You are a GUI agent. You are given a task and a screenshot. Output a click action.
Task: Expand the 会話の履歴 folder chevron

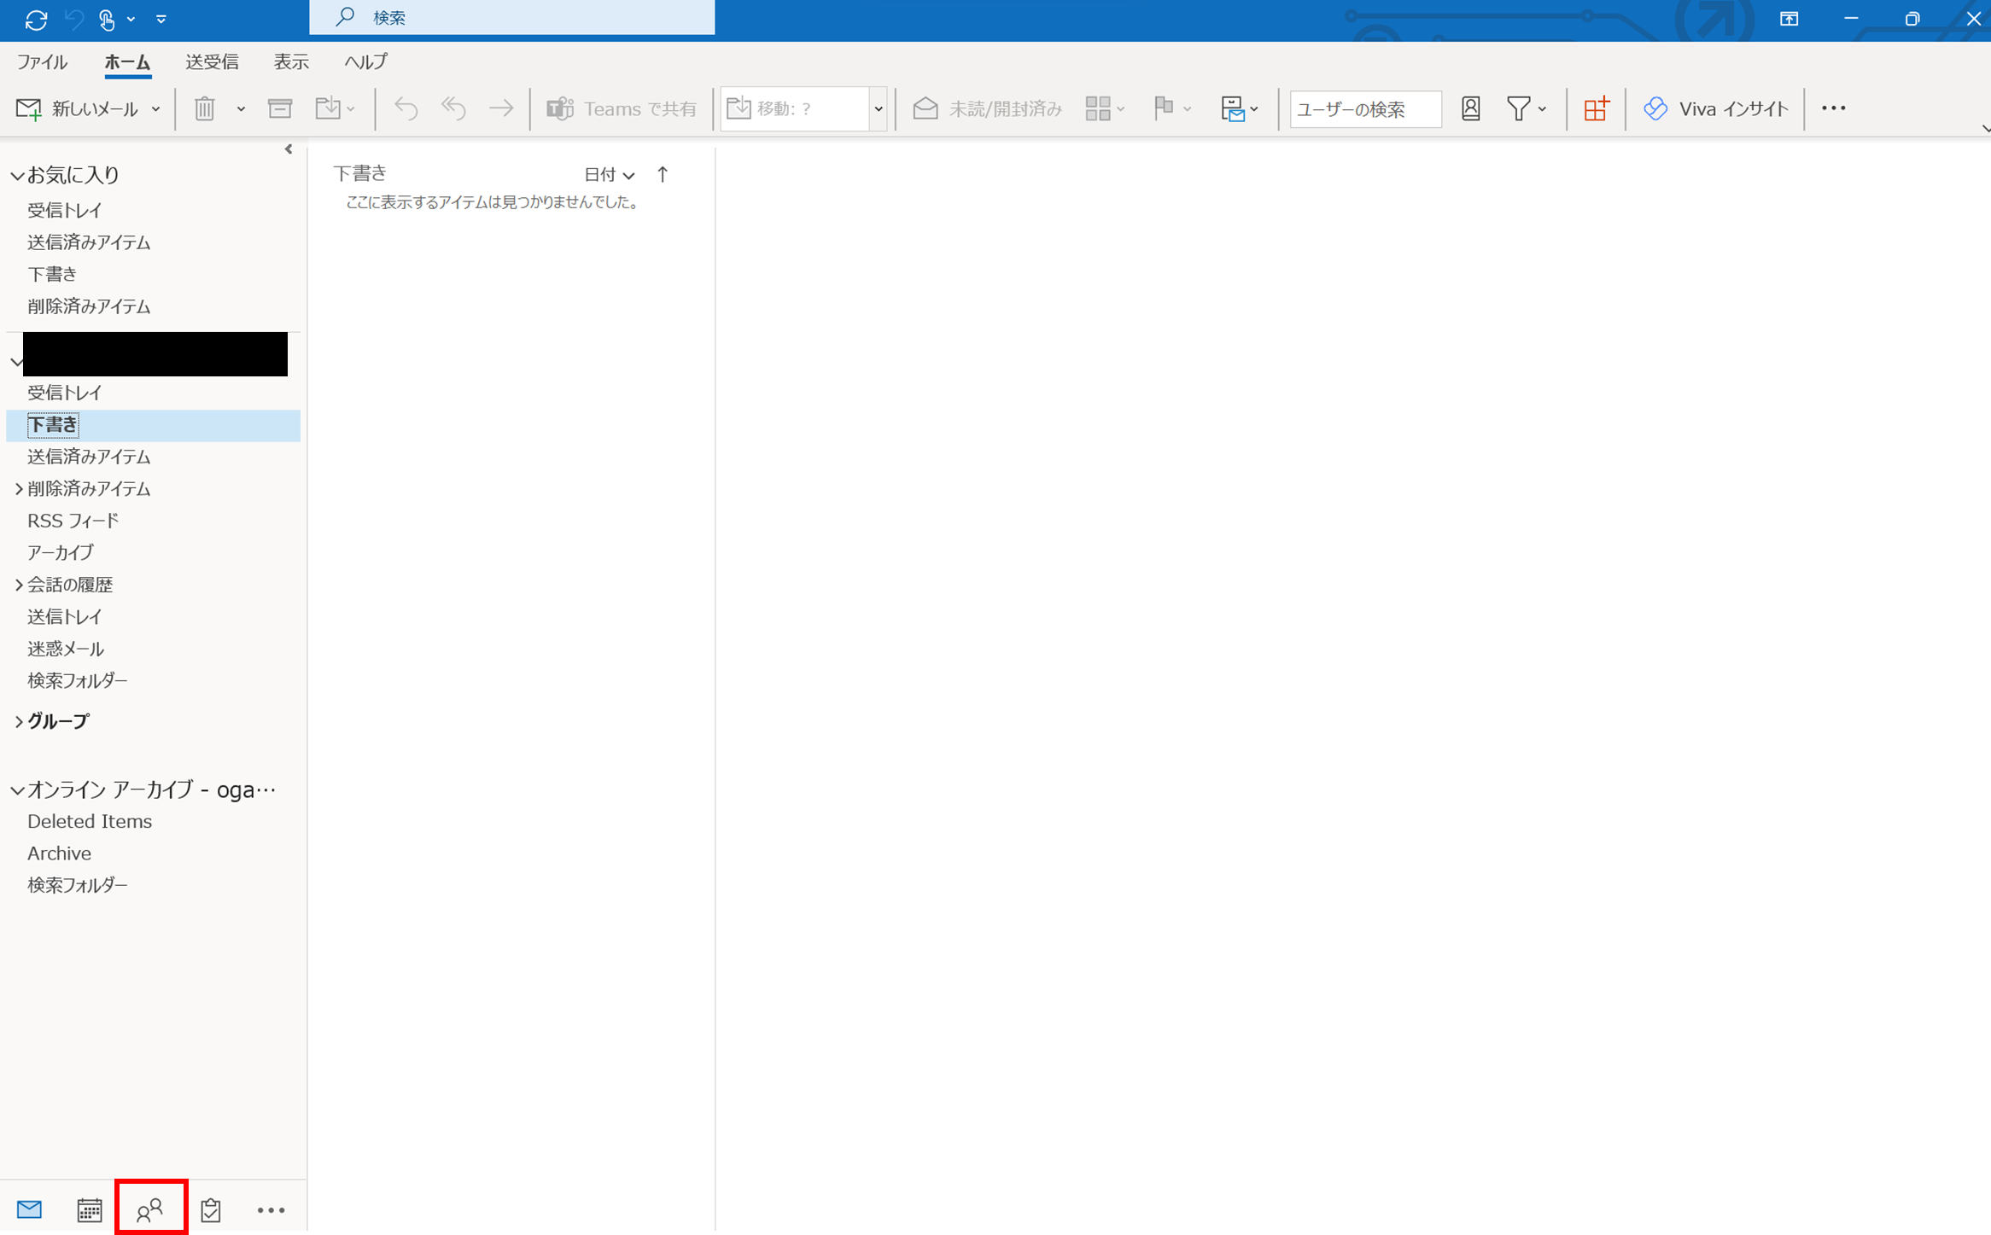(18, 585)
